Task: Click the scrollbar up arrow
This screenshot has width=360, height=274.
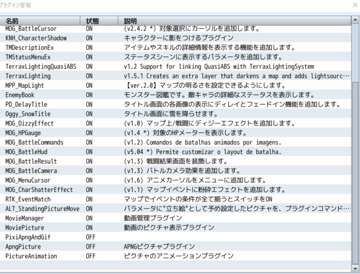Action: coord(355,20)
